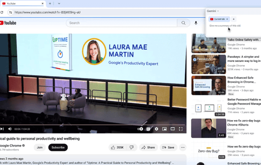Viewport: 261px width, 165px height.
Task: Open Talks Online Safety video thumbnail
Action: click(208, 44)
